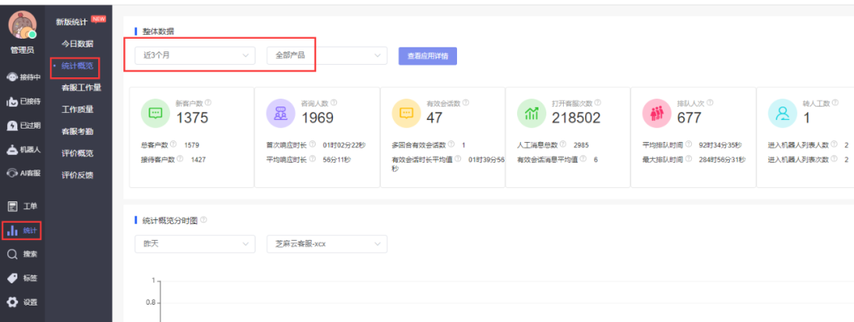This screenshot has height=322, width=854.
Task: Open the 昨天 date dropdown
Action: [195, 244]
